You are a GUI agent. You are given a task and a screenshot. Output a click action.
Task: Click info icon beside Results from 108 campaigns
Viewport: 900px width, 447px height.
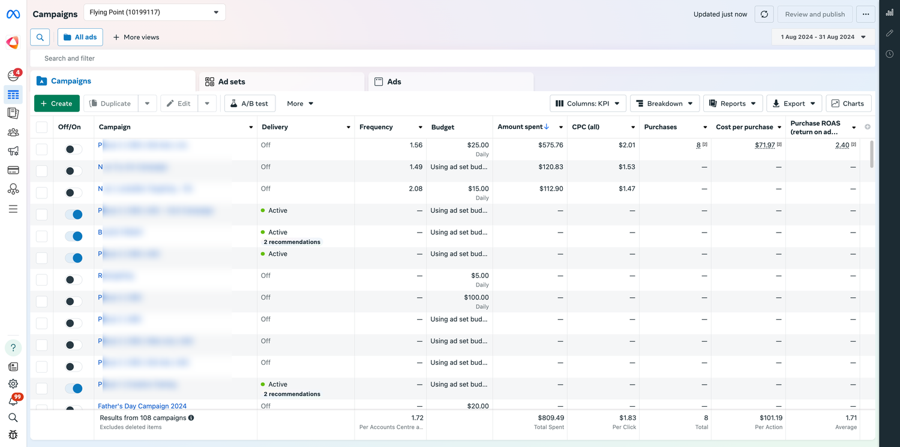(x=191, y=418)
